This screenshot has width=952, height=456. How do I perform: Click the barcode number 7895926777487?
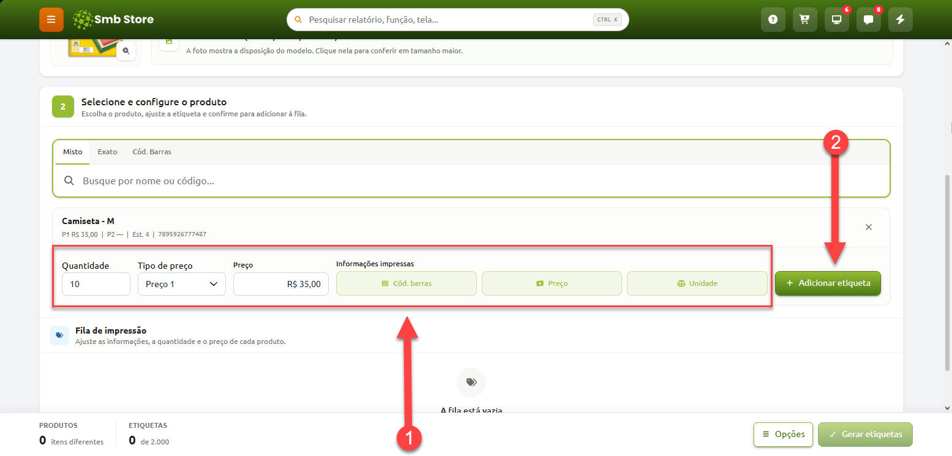click(182, 234)
